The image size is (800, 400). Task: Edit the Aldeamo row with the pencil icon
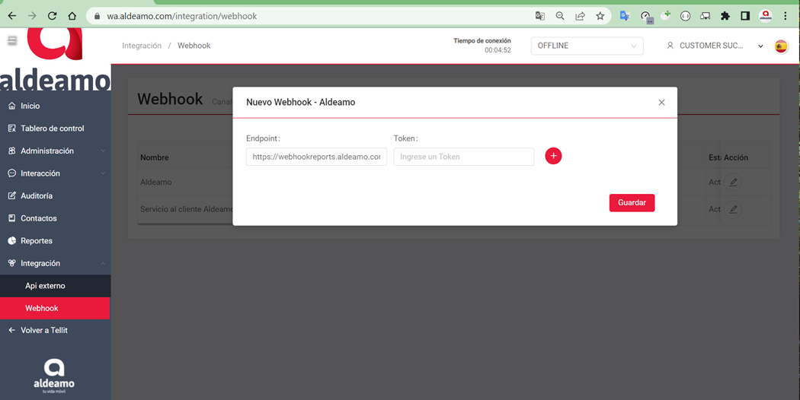point(733,182)
